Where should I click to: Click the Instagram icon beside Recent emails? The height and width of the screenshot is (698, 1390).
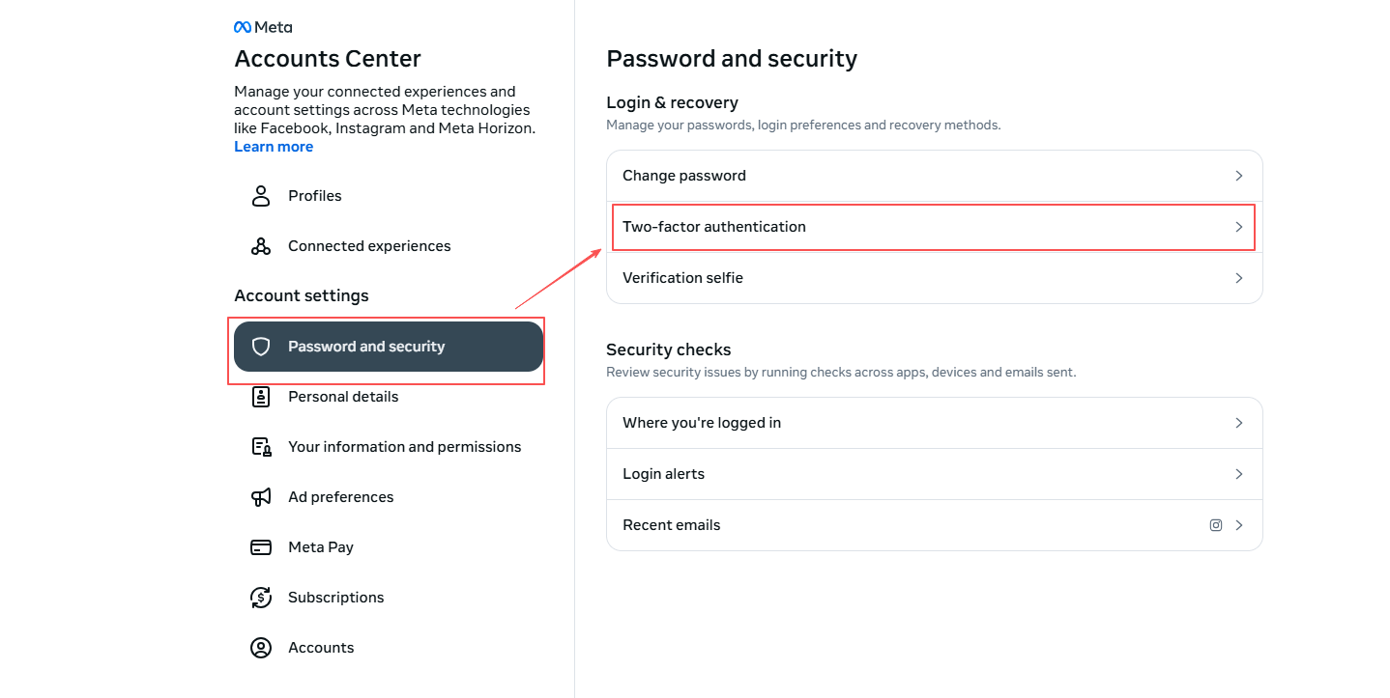tap(1216, 525)
